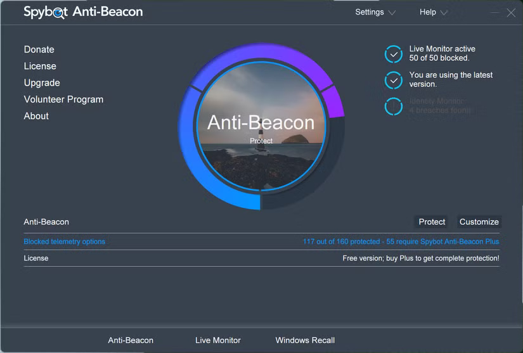Viewport: 523px width, 353px height.
Task: Click the 117 out of 160 protected link
Action: pos(401,241)
